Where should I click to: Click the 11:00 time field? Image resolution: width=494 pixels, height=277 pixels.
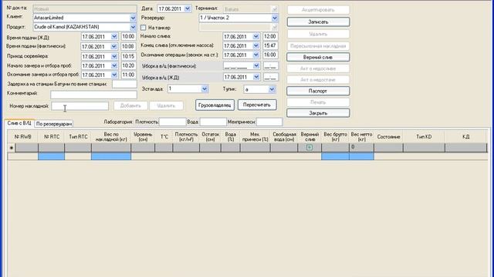128,75
